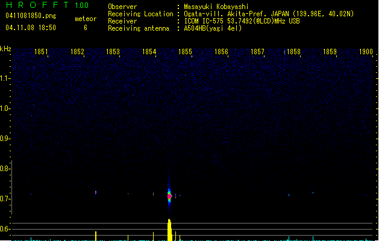Click the 0.6 kHz frequency axis label
This screenshot has width=379, height=241.
pos(5,229)
